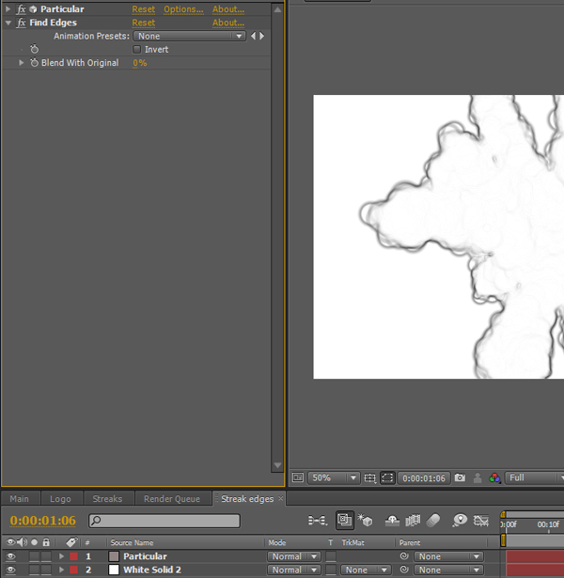Click the brainstorm lightbulb icon

[x=460, y=520]
